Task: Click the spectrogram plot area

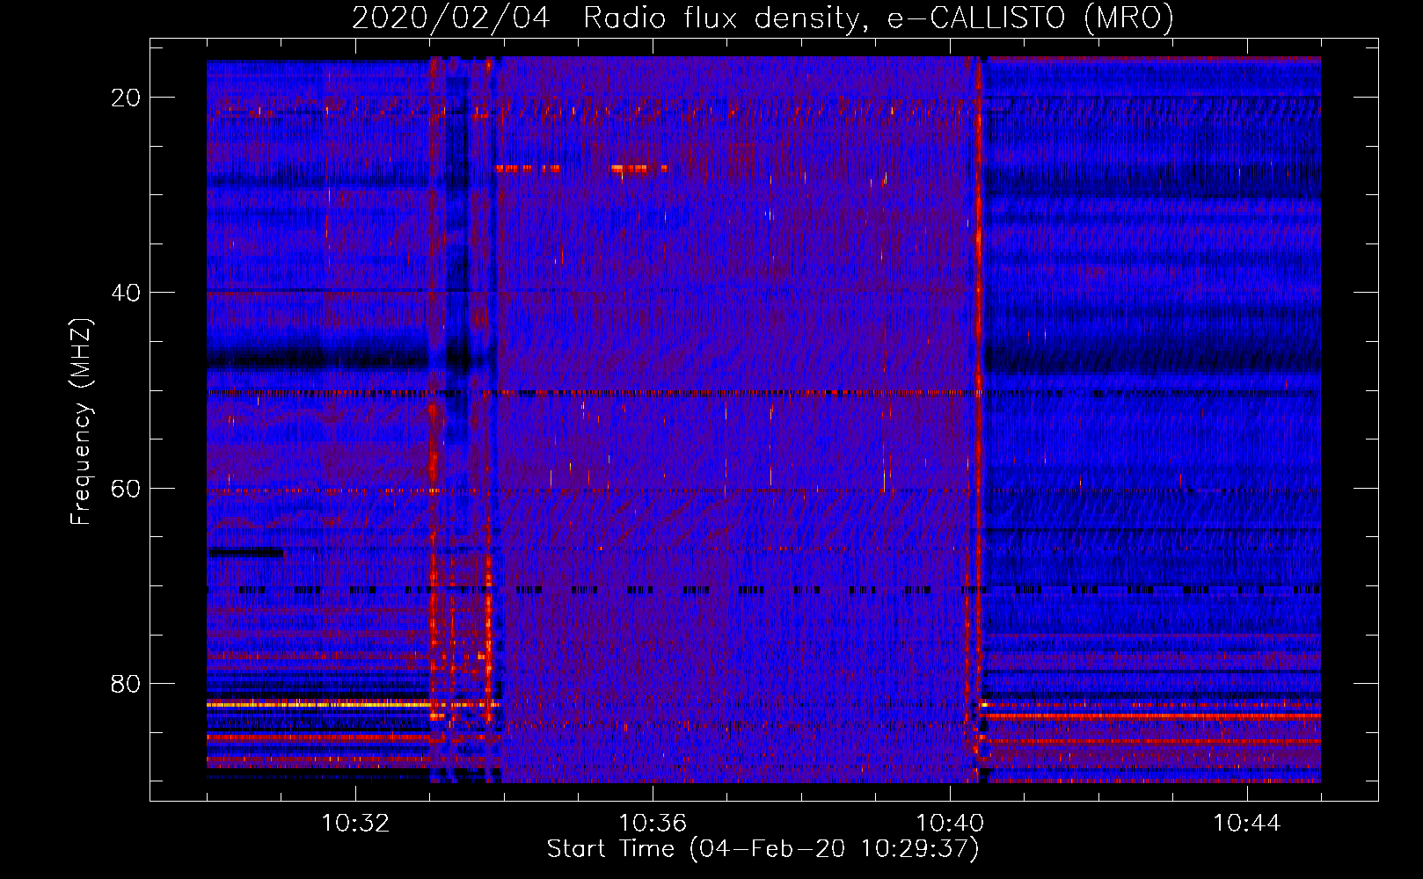Action: pyautogui.click(x=763, y=419)
